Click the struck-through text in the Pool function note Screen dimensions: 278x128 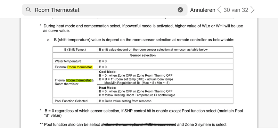[140, 125]
